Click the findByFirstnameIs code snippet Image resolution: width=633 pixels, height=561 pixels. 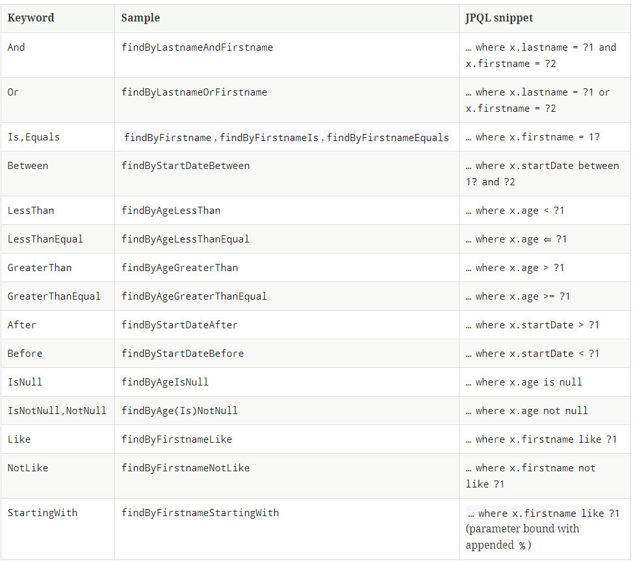pos(269,137)
